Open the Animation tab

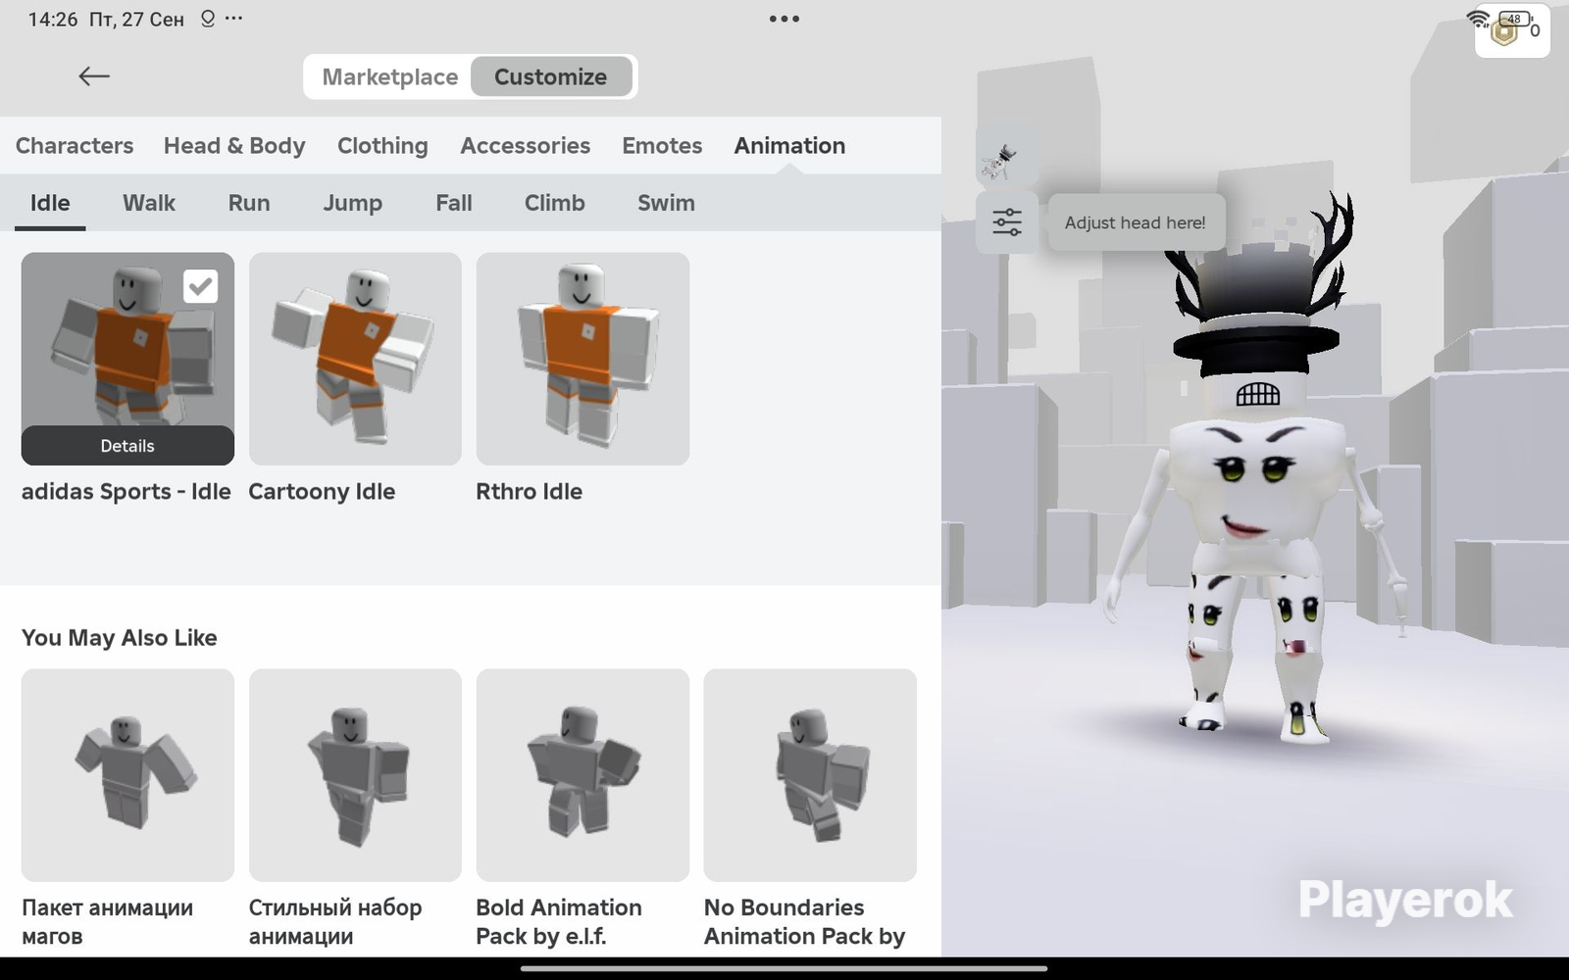pos(789,146)
